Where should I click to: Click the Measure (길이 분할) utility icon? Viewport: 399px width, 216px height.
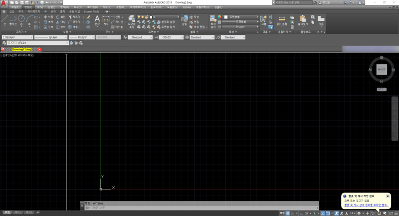282,20
